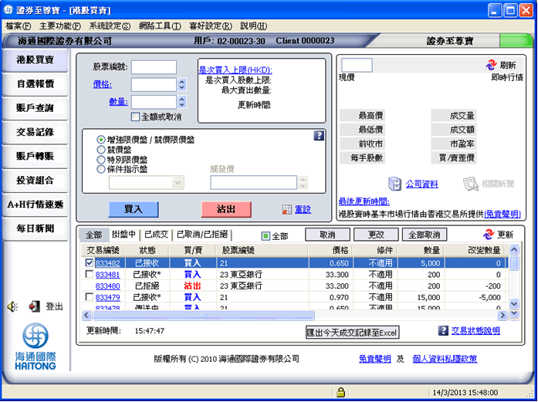The image size is (538, 402).
Task: Tick the checkbox for order 833481
Action: [90, 274]
